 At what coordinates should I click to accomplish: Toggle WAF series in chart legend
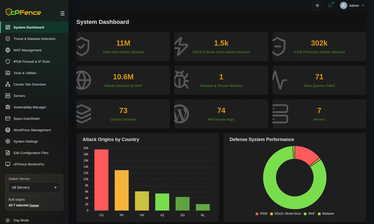(309, 214)
